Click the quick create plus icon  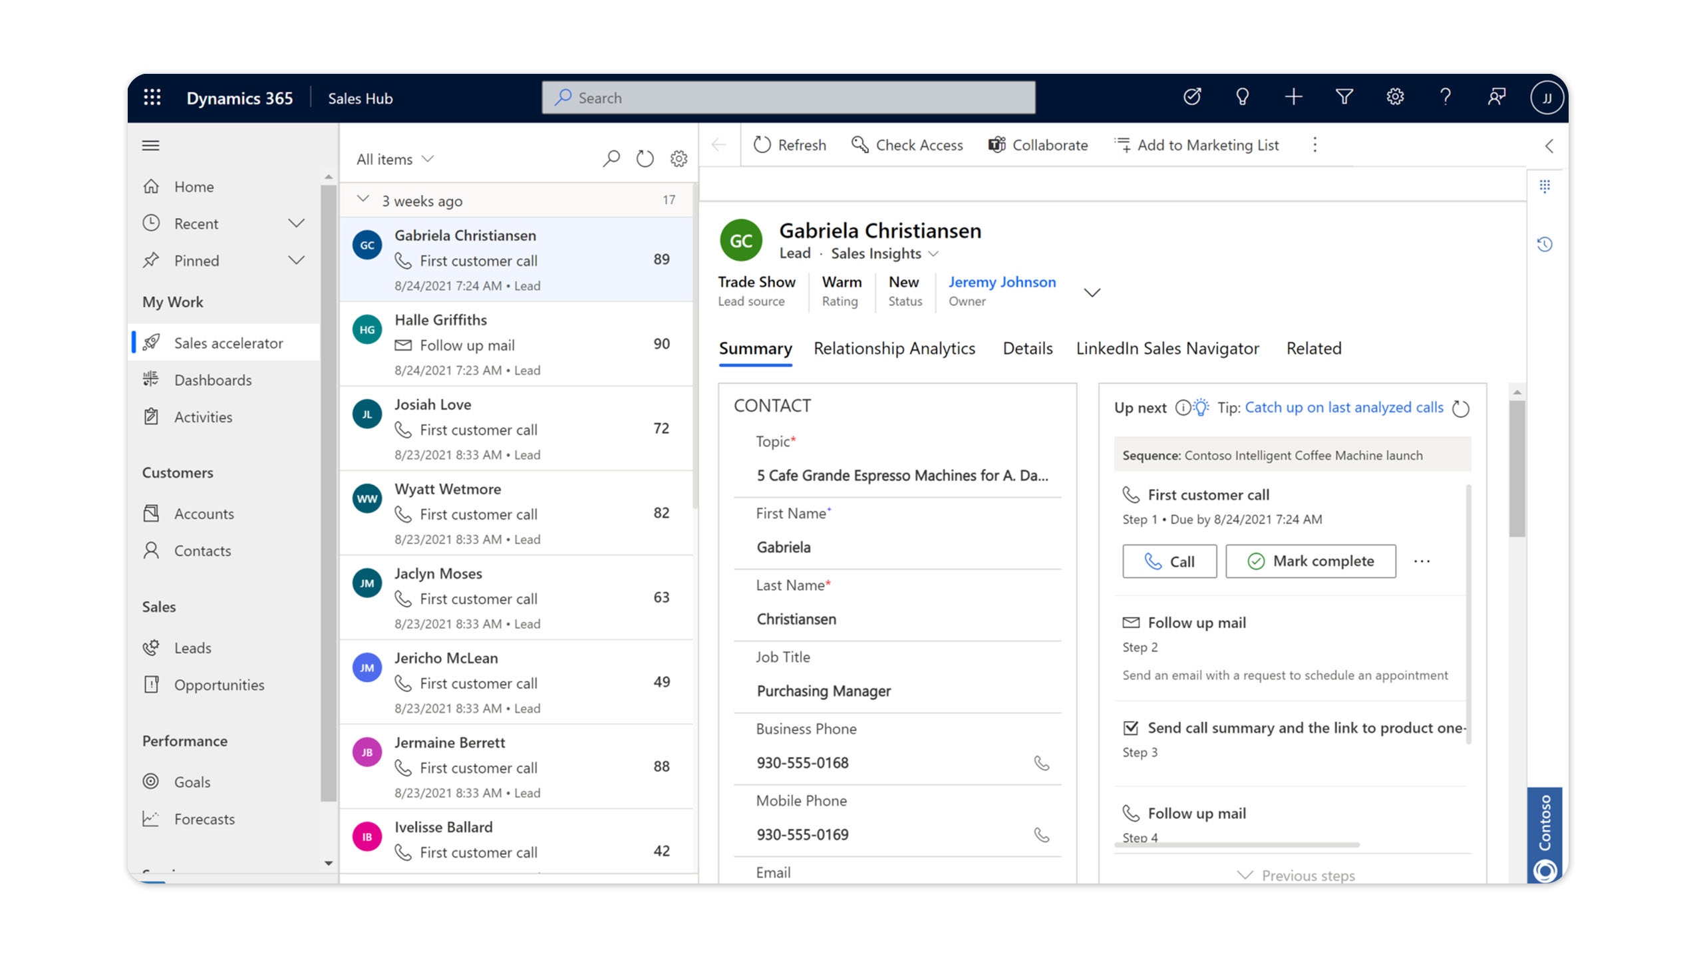1293,97
